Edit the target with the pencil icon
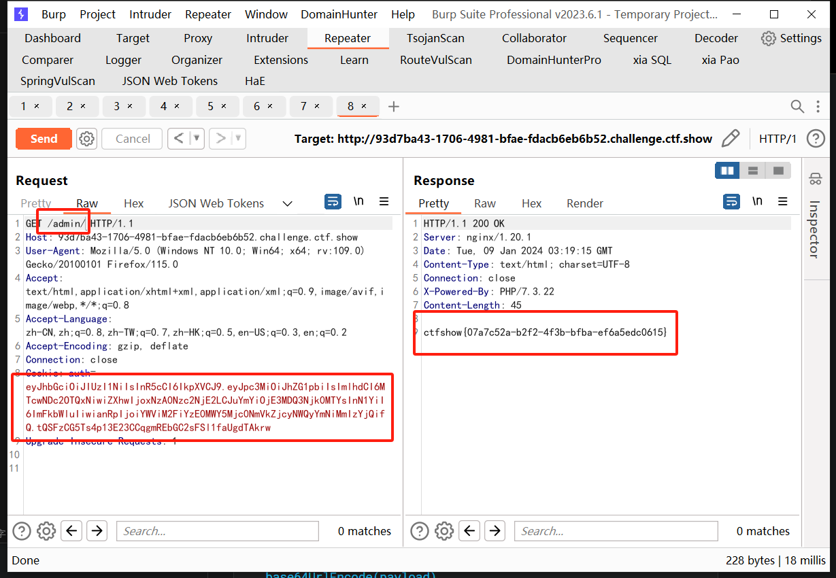This screenshot has height=578, width=836. [x=731, y=139]
